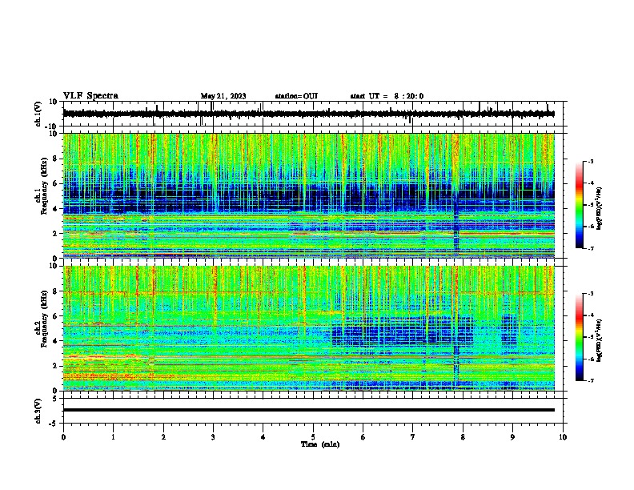The height and width of the screenshot is (490, 634).
Task: Click the "4" kHz tick on ch.2 frequency axis
Action: [55, 341]
